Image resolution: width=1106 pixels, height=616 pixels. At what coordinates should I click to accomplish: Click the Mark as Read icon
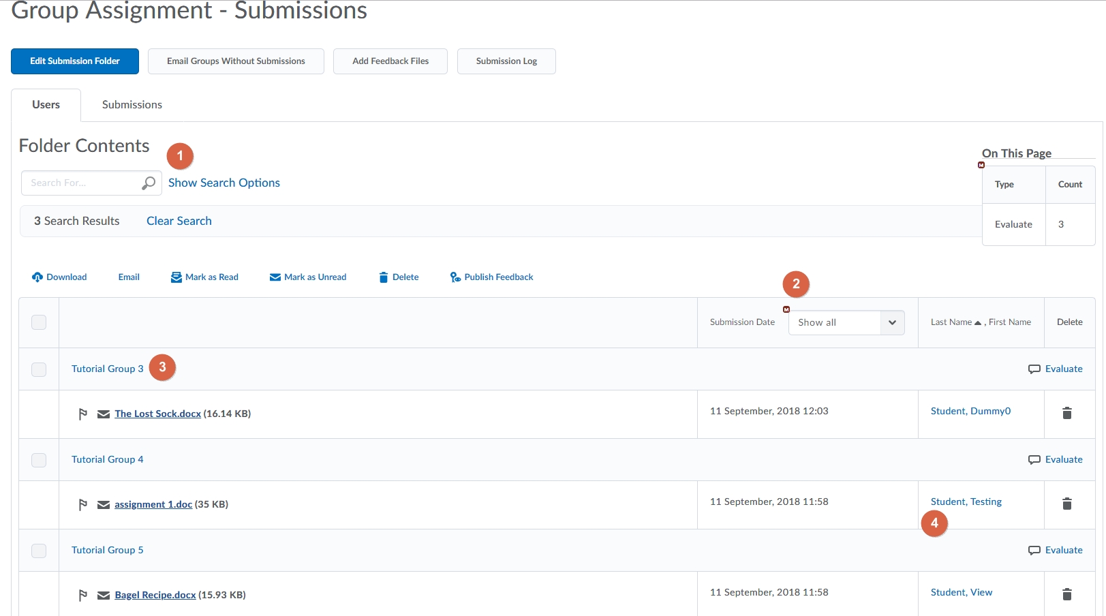tap(176, 277)
